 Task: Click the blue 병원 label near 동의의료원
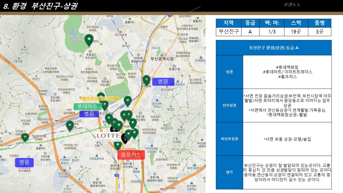[x=163, y=82]
